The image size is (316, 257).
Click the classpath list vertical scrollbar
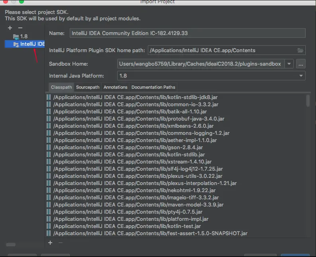[308, 101]
